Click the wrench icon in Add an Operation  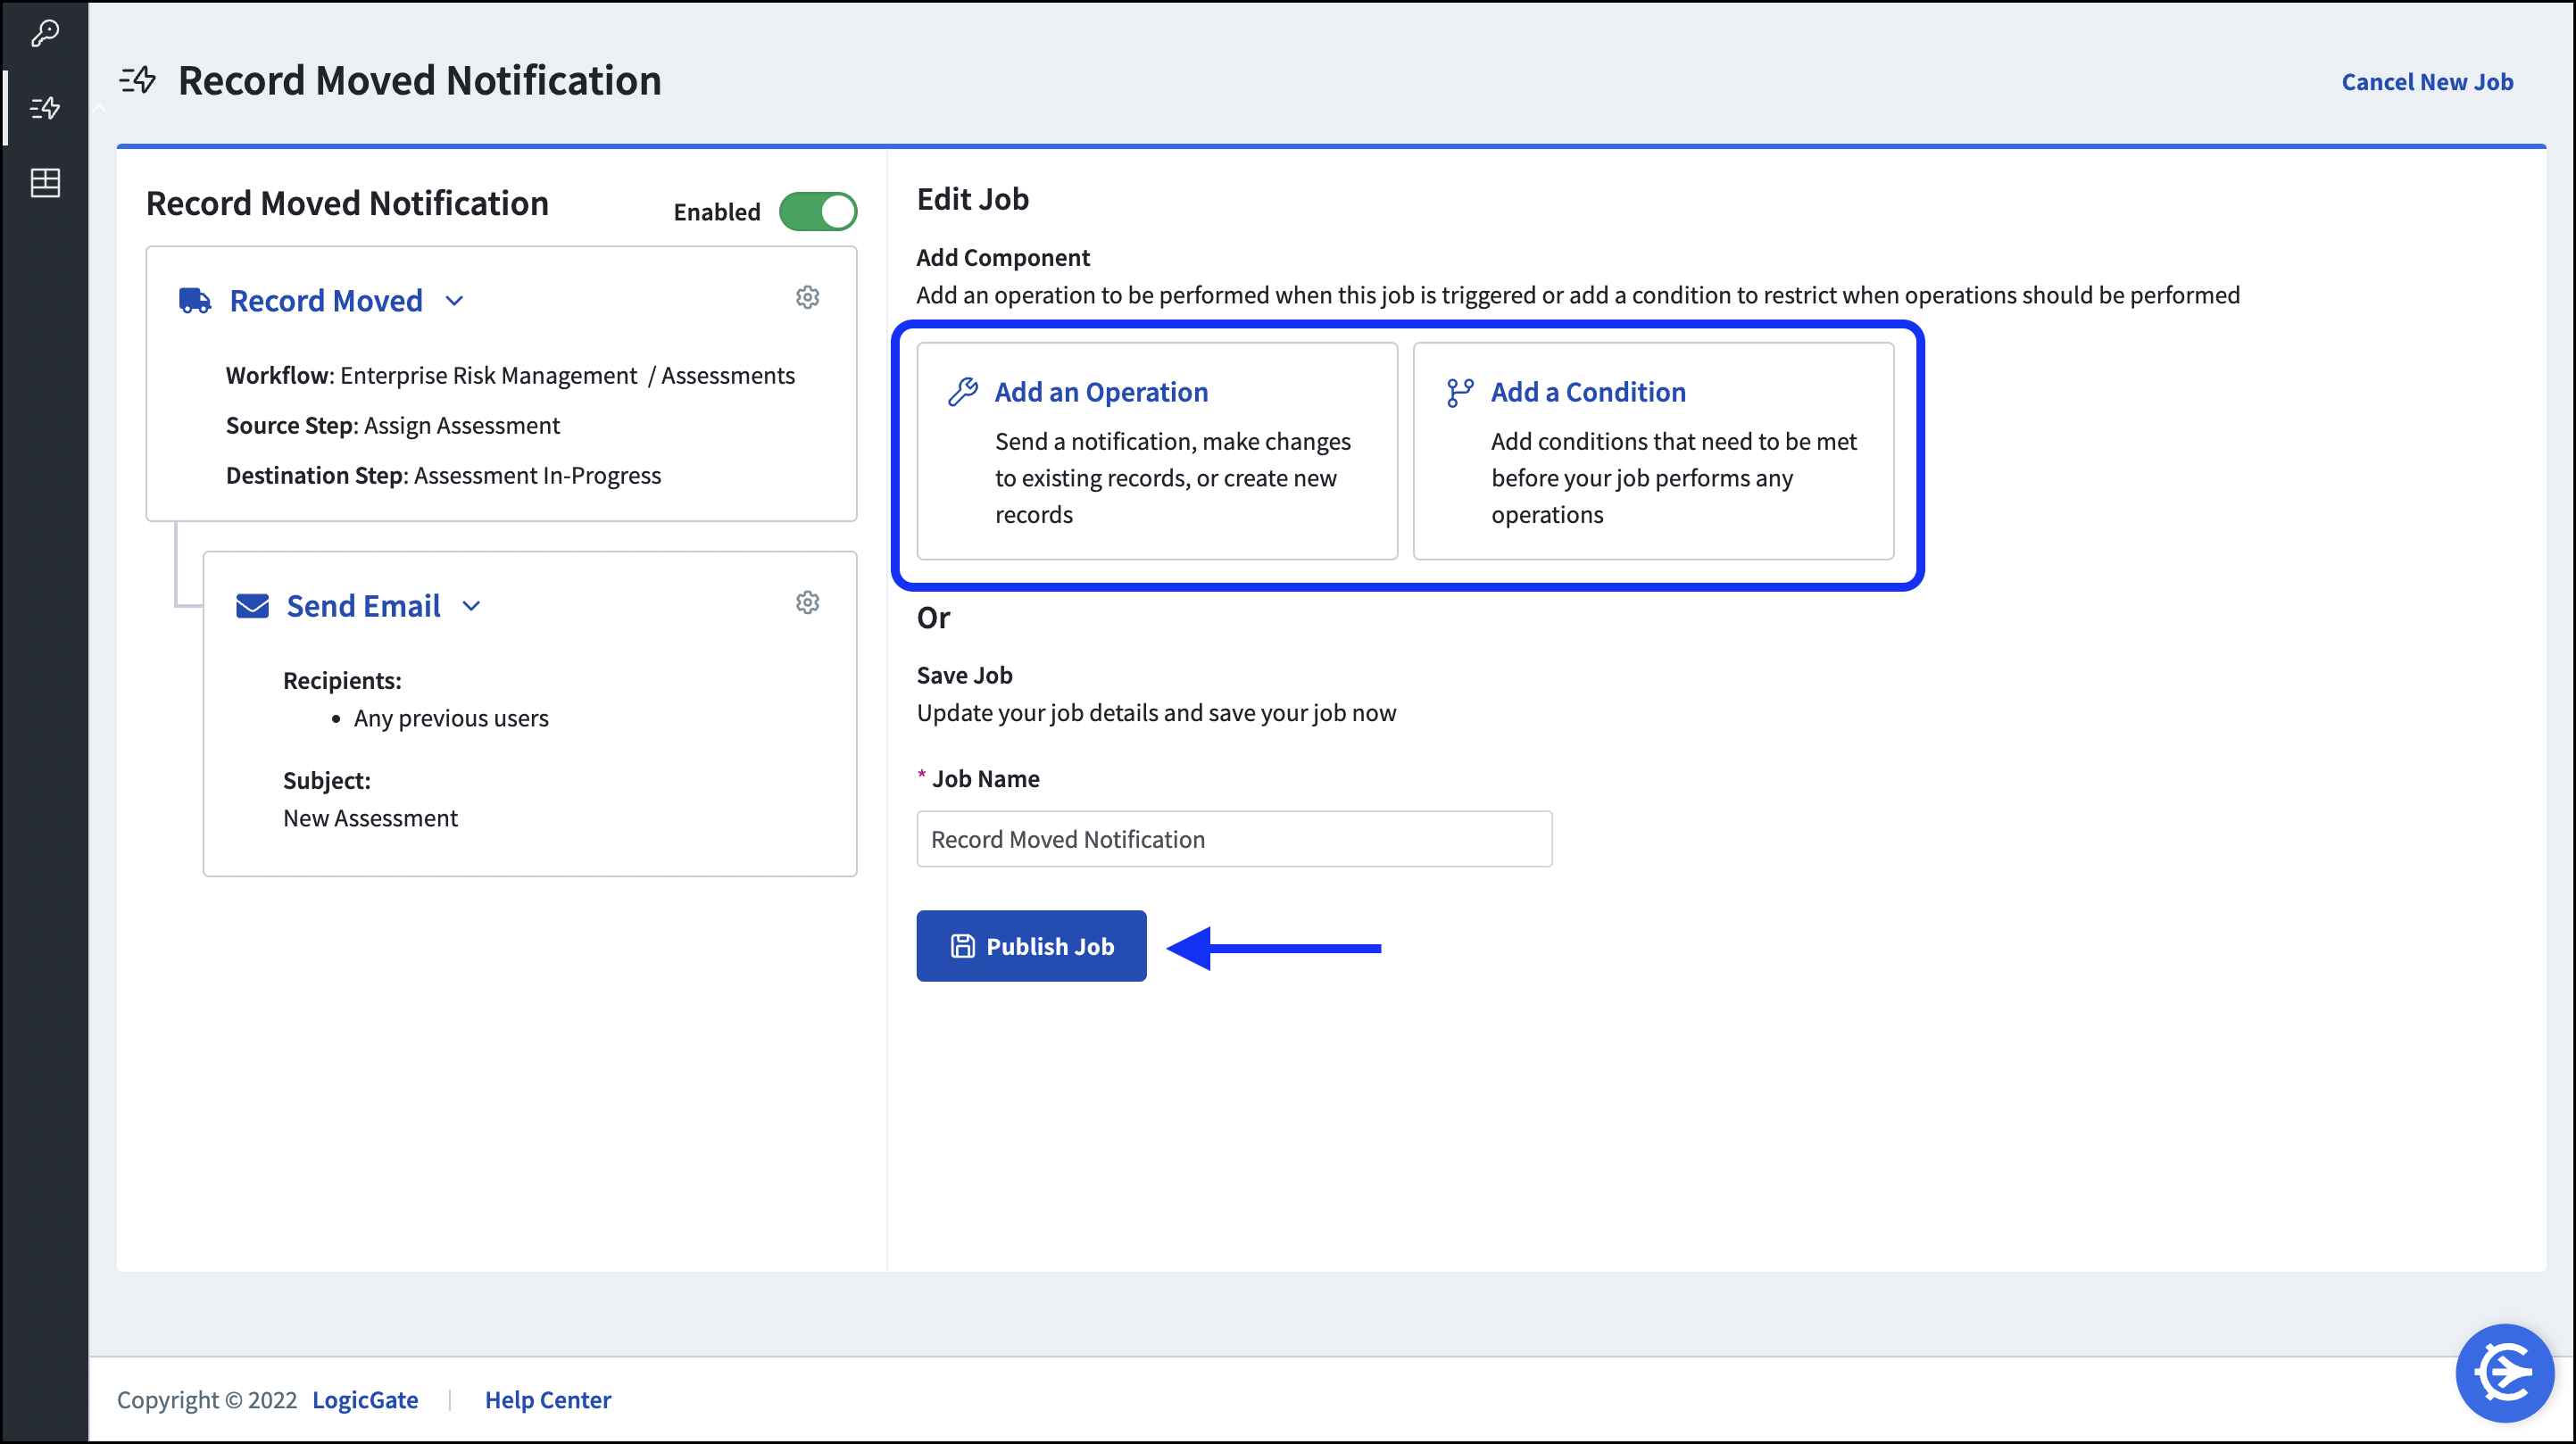pos(963,392)
